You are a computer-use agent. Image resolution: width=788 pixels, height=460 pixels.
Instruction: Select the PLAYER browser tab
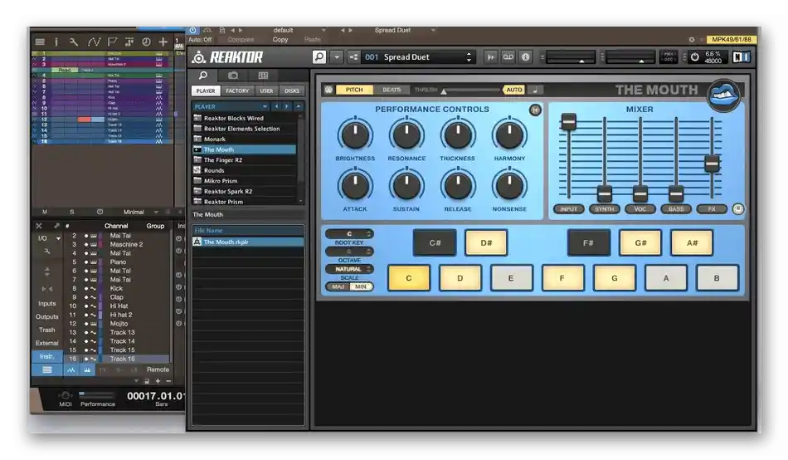pos(206,91)
